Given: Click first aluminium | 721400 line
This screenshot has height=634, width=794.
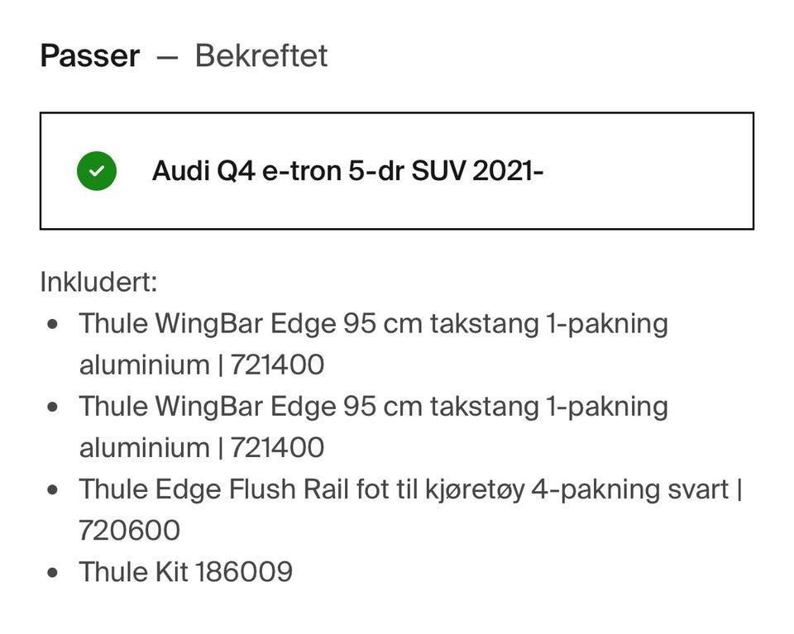Looking at the screenshot, I should tap(202, 365).
